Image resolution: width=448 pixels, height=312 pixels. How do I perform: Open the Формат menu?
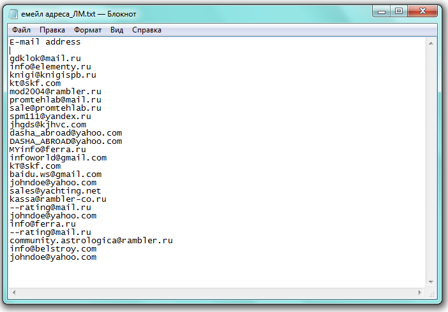coord(87,30)
